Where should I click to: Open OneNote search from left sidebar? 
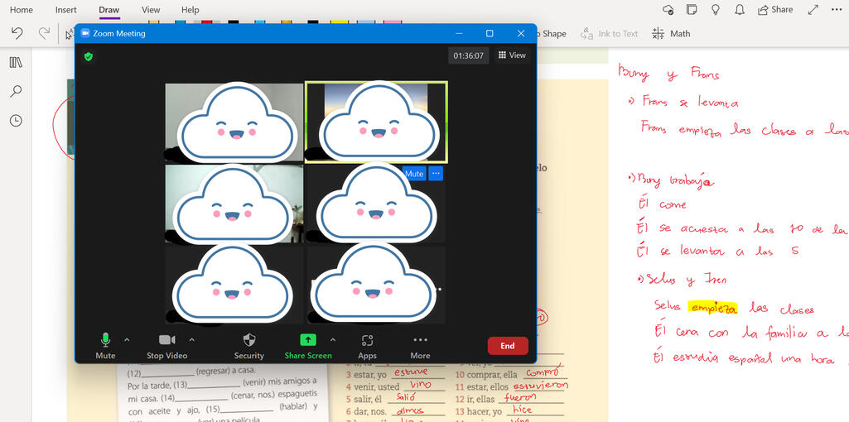(16, 92)
